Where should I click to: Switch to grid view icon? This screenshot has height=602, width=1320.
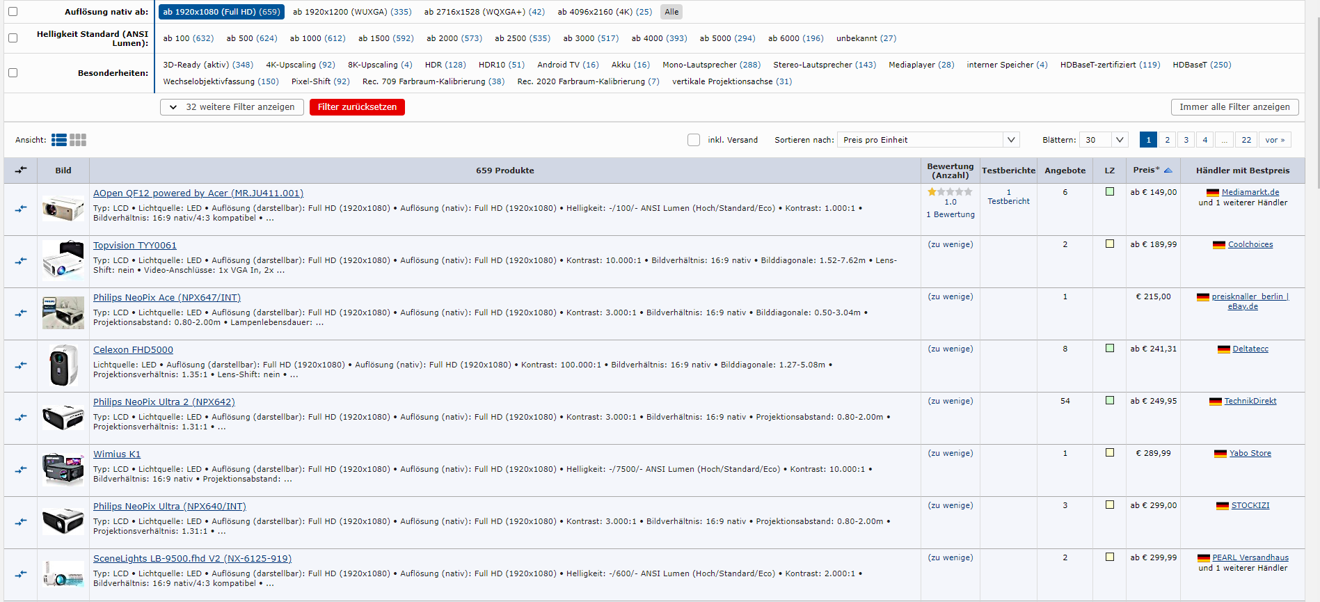[78, 140]
